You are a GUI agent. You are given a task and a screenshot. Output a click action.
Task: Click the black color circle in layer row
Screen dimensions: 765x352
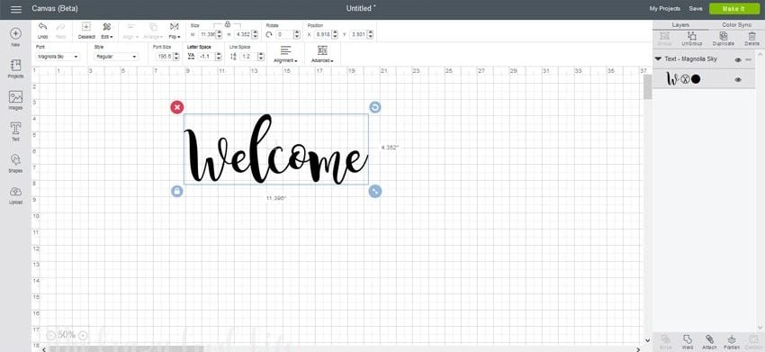pyautogui.click(x=696, y=79)
